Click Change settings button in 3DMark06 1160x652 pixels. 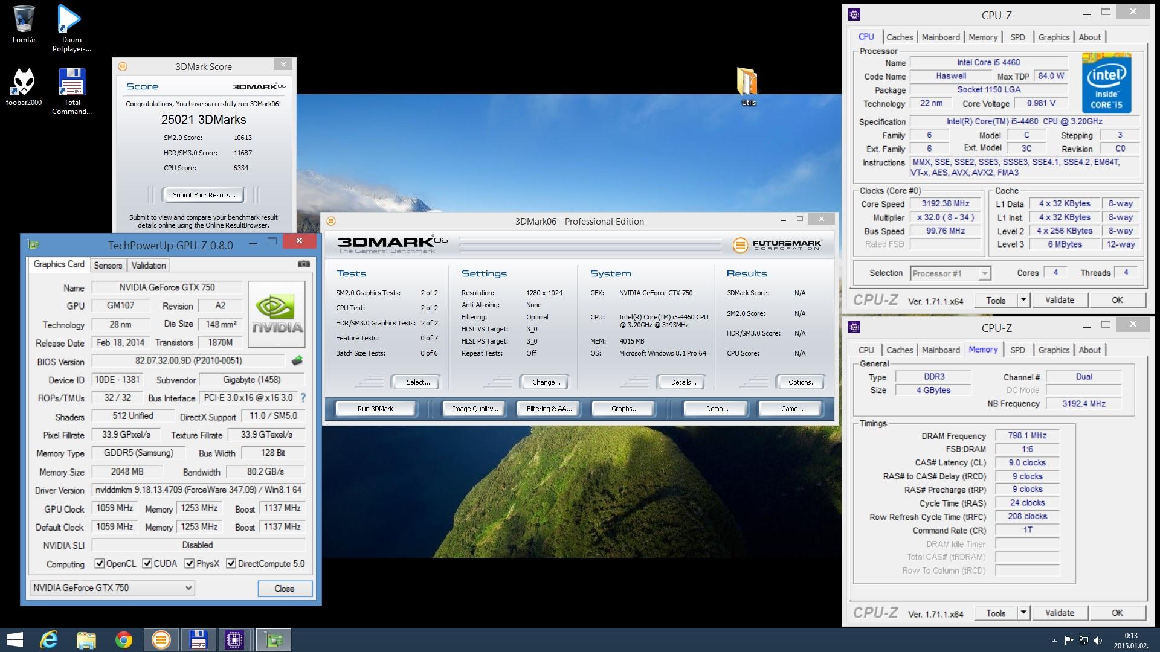[546, 382]
